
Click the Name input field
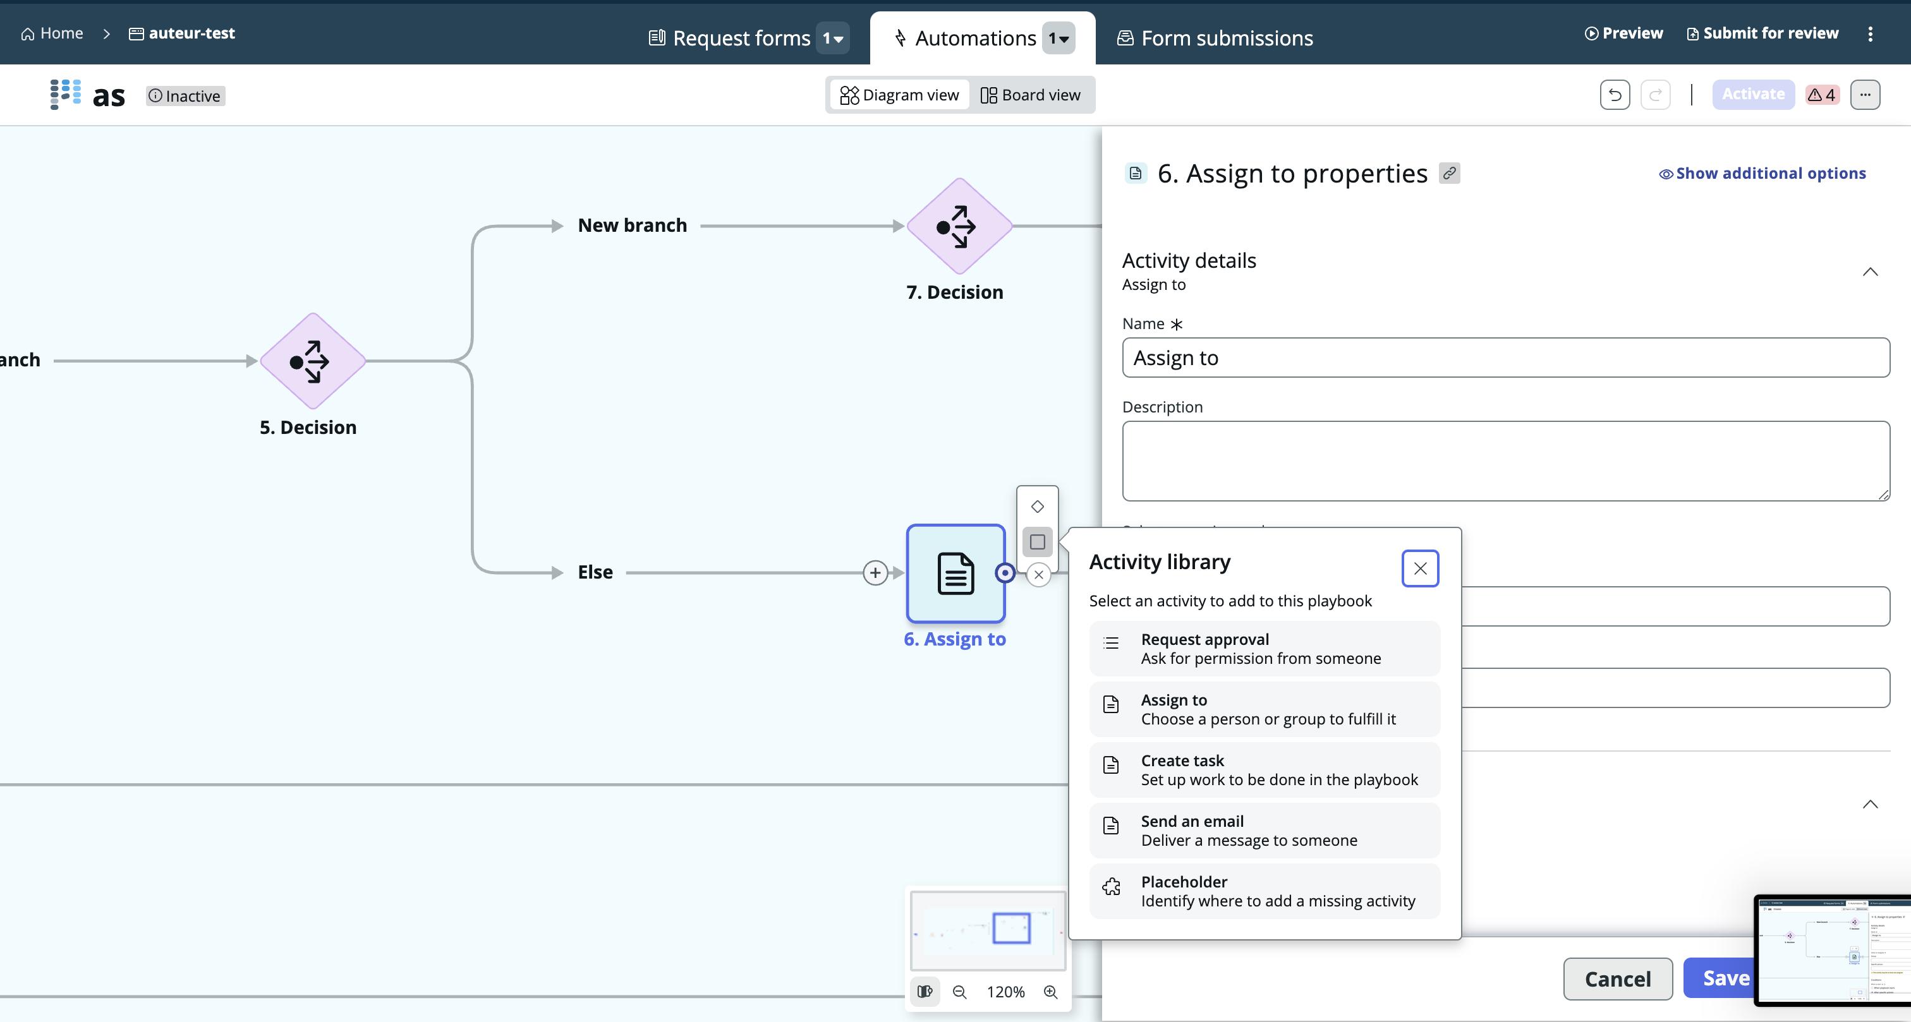pyautogui.click(x=1505, y=358)
